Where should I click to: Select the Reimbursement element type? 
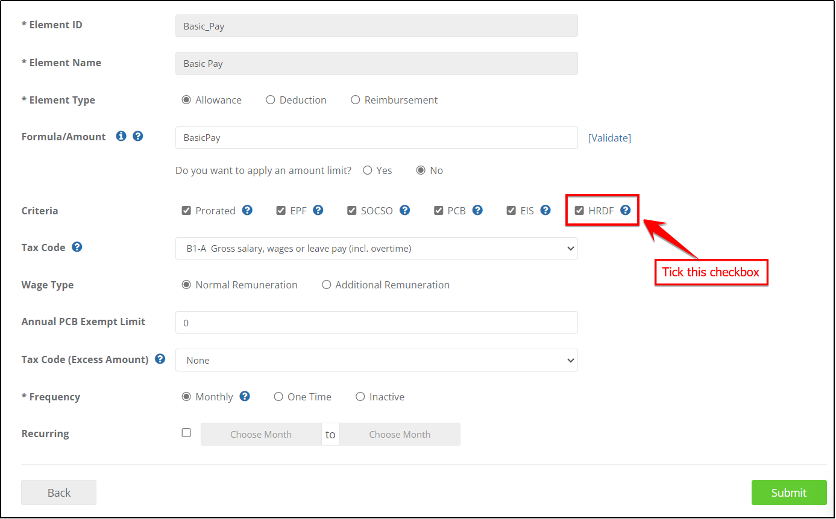coord(356,100)
